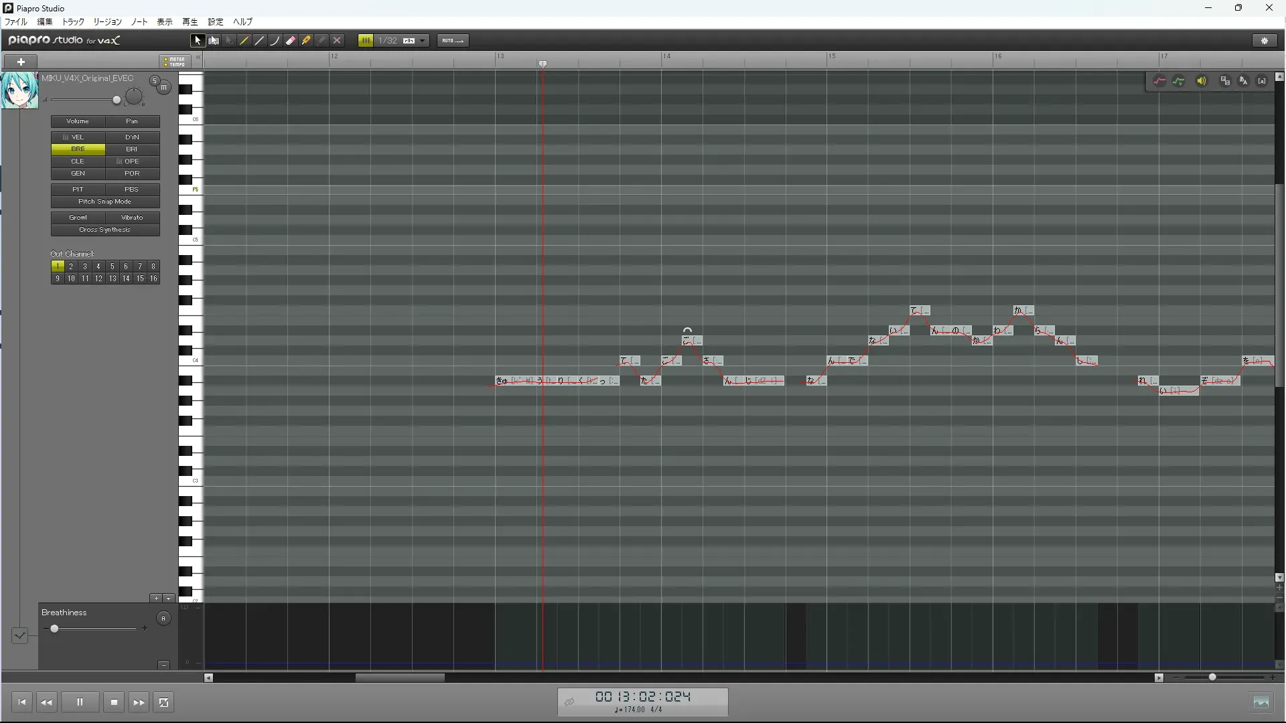Screen dimensions: 1286x723
Task: Adjust the Breathiness slider handle
Action: click(54, 629)
